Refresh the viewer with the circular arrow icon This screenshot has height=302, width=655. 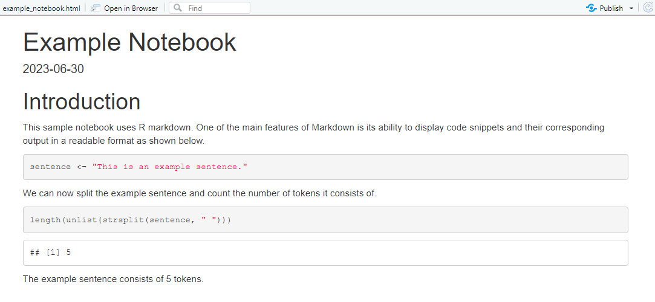[x=648, y=8]
